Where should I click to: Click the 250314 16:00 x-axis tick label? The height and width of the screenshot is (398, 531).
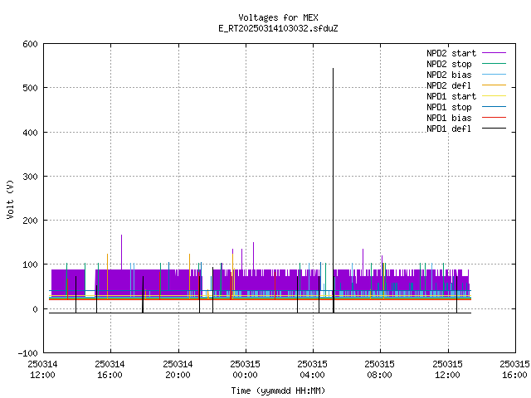(110, 370)
